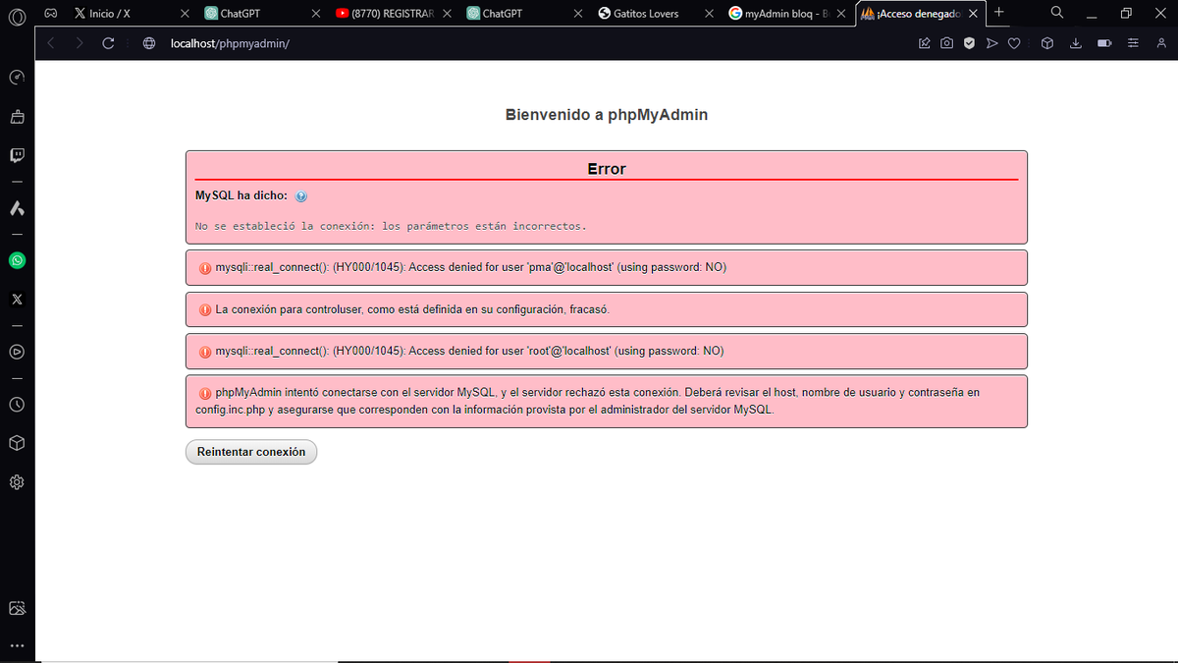Click the battery saver icon
The height and width of the screenshot is (663, 1178).
1104,43
